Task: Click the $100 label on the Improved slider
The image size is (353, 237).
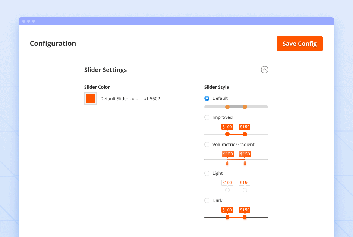Action: coord(227,127)
